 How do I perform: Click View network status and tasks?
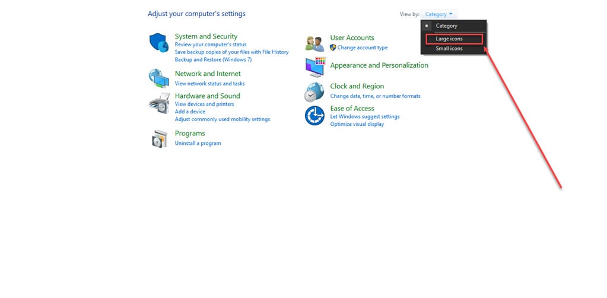click(210, 84)
